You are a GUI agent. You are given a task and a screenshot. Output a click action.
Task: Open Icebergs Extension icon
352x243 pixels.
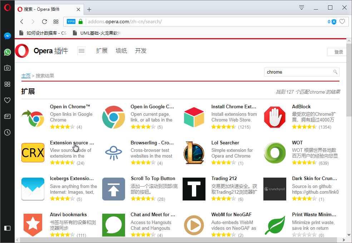tap(33, 189)
